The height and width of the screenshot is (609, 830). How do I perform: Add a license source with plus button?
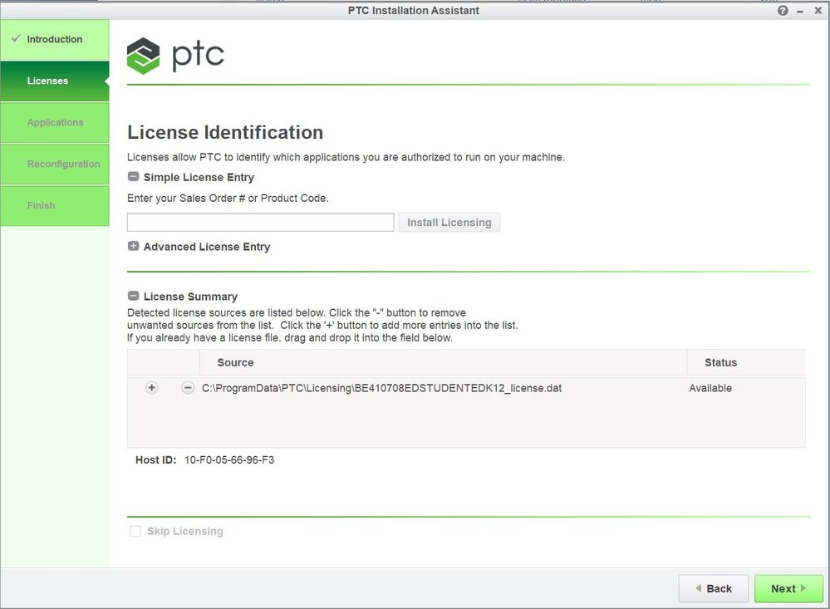151,388
